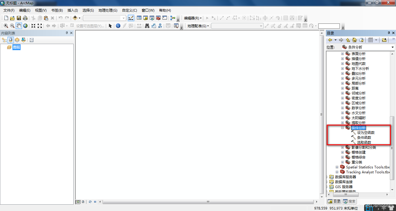Choose the Select Elements arrow tool
Viewport: 396px width, 211px height.
[110, 26]
